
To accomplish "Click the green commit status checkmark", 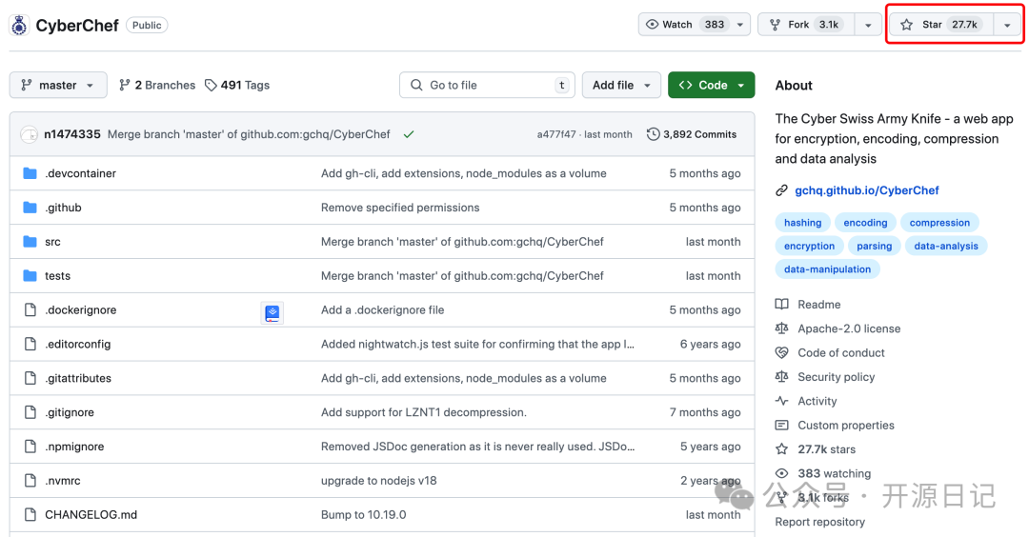I will pyautogui.click(x=409, y=134).
